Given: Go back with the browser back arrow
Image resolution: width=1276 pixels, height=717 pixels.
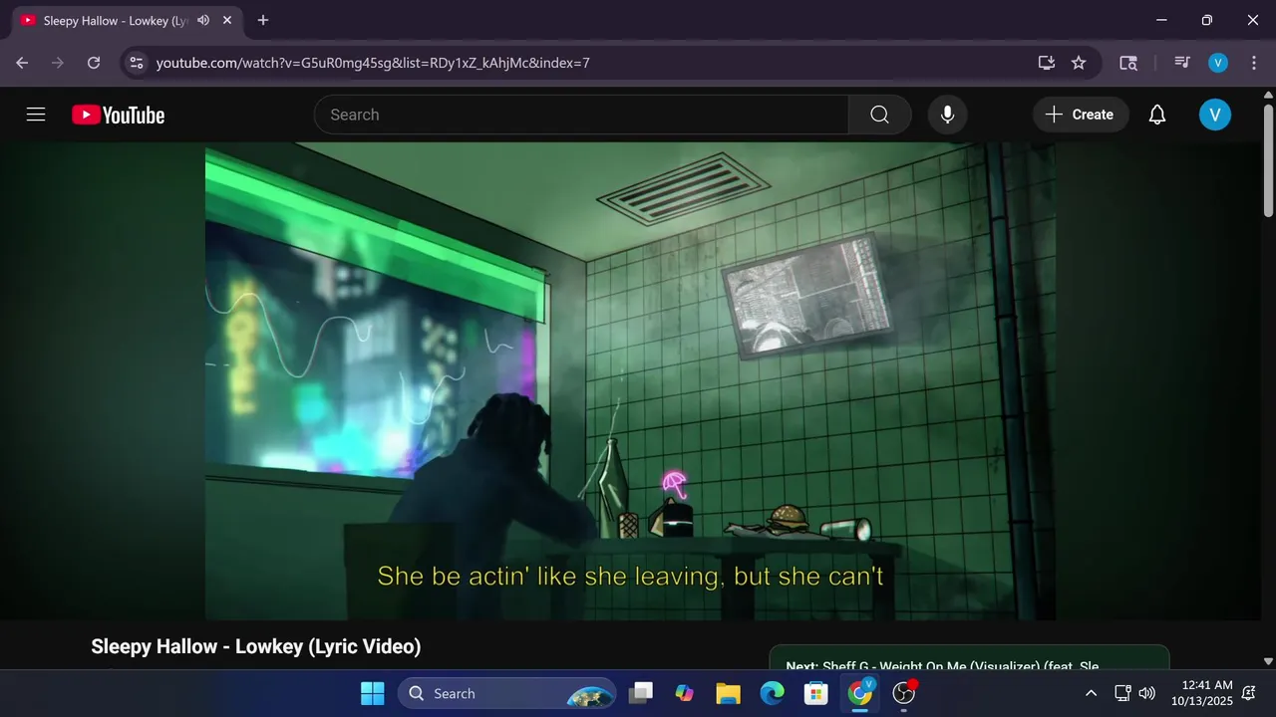Looking at the screenshot, I should (x=22, y=63).
